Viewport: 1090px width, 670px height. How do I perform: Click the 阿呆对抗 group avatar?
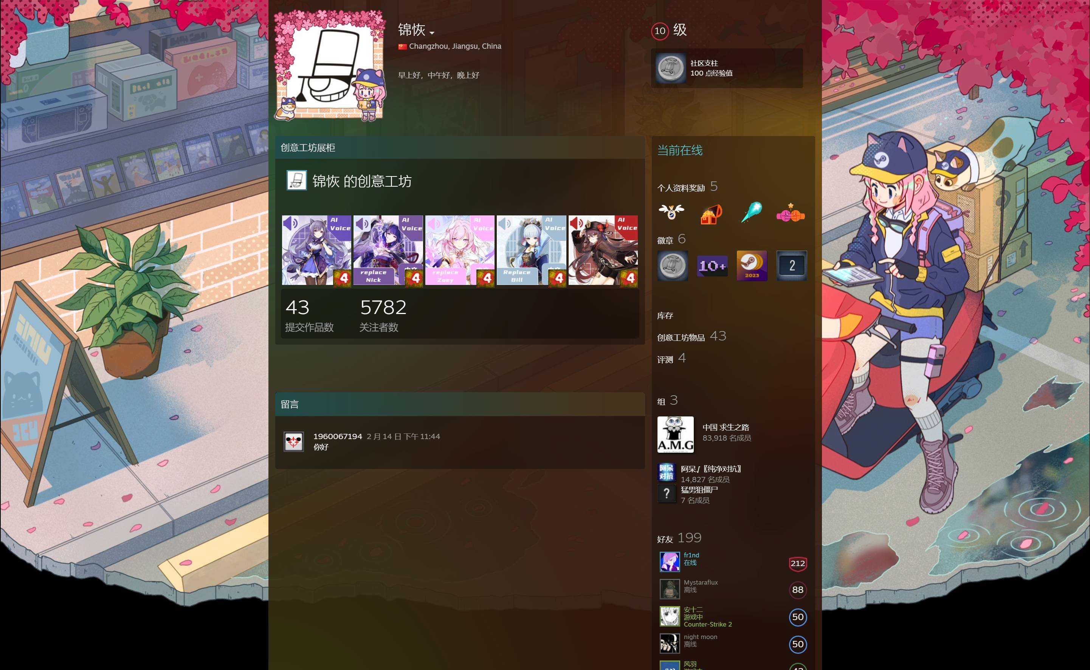666,473
